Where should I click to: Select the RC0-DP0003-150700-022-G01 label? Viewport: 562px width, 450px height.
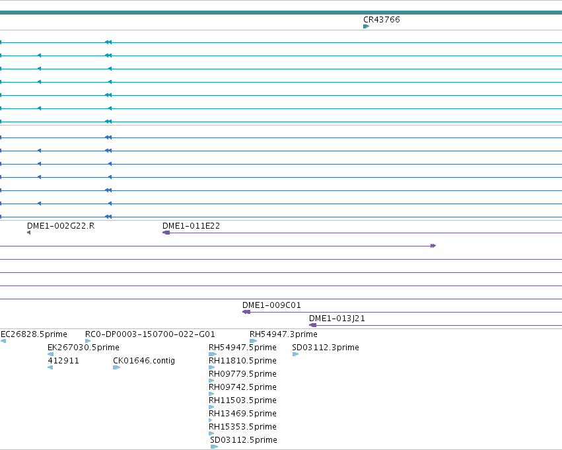(150, 334)
